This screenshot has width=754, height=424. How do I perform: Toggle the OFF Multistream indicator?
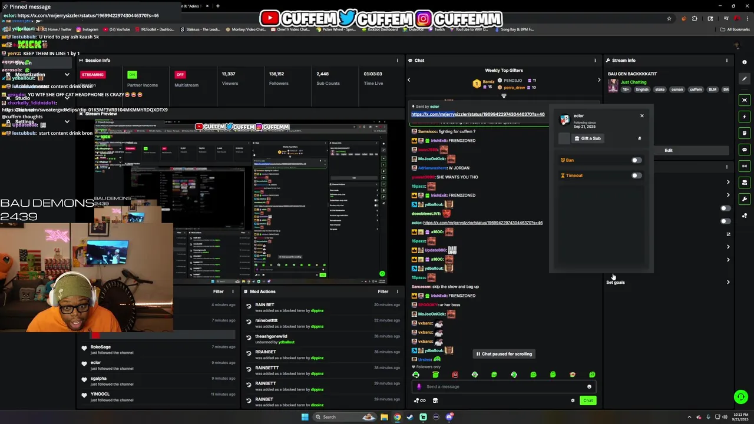tap(180, 75)
